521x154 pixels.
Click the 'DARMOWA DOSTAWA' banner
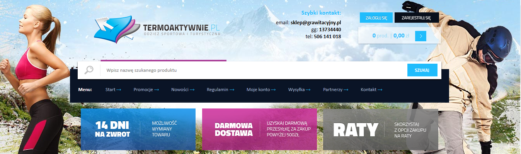tap(259, 129)
